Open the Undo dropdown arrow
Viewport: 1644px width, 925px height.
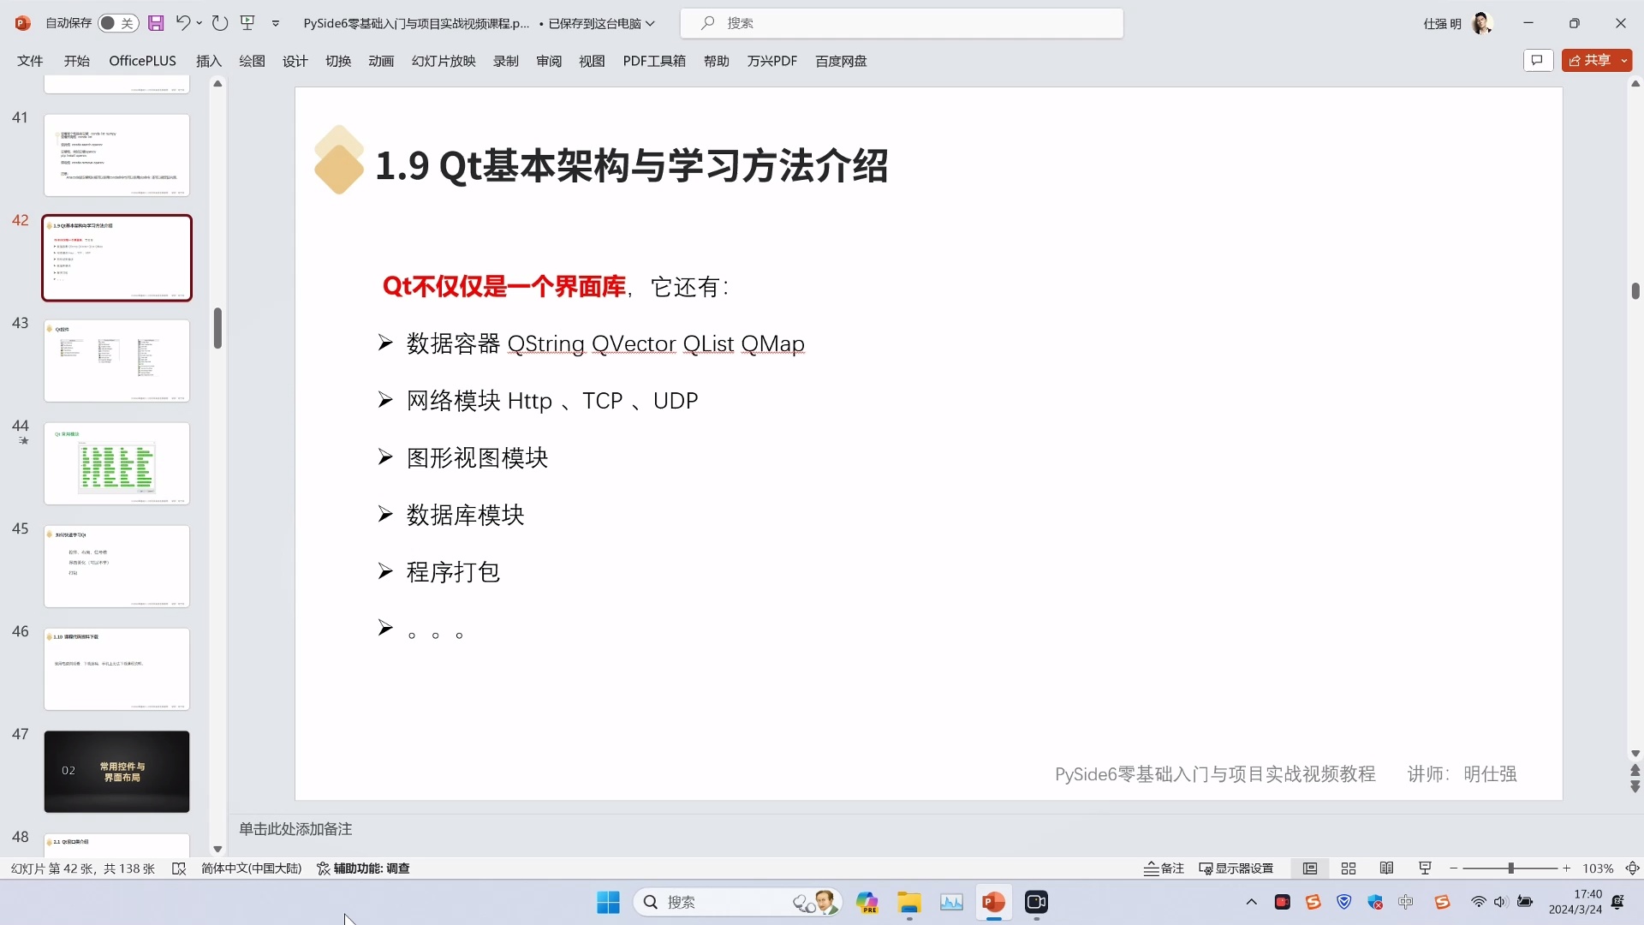pyautogui.click(x=200, y=23)
